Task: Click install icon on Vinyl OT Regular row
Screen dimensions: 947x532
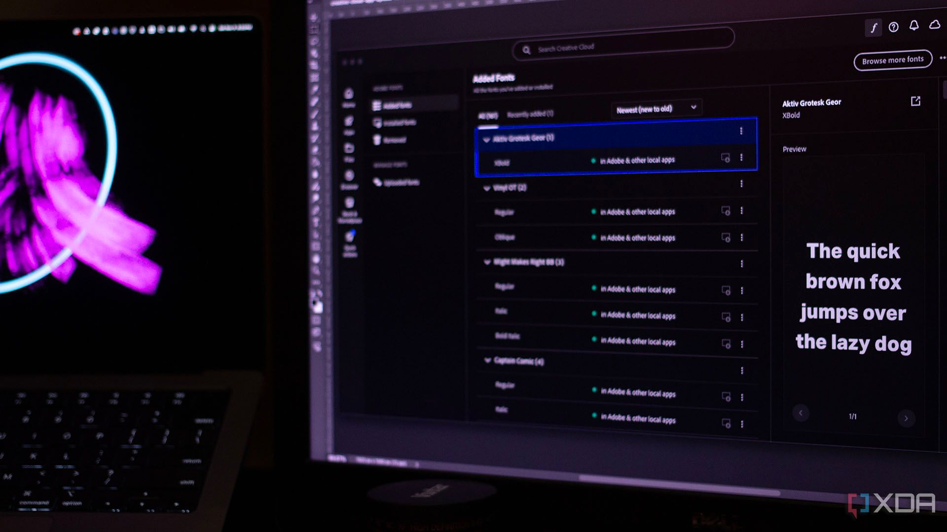Action: click(x=726, y=211)
